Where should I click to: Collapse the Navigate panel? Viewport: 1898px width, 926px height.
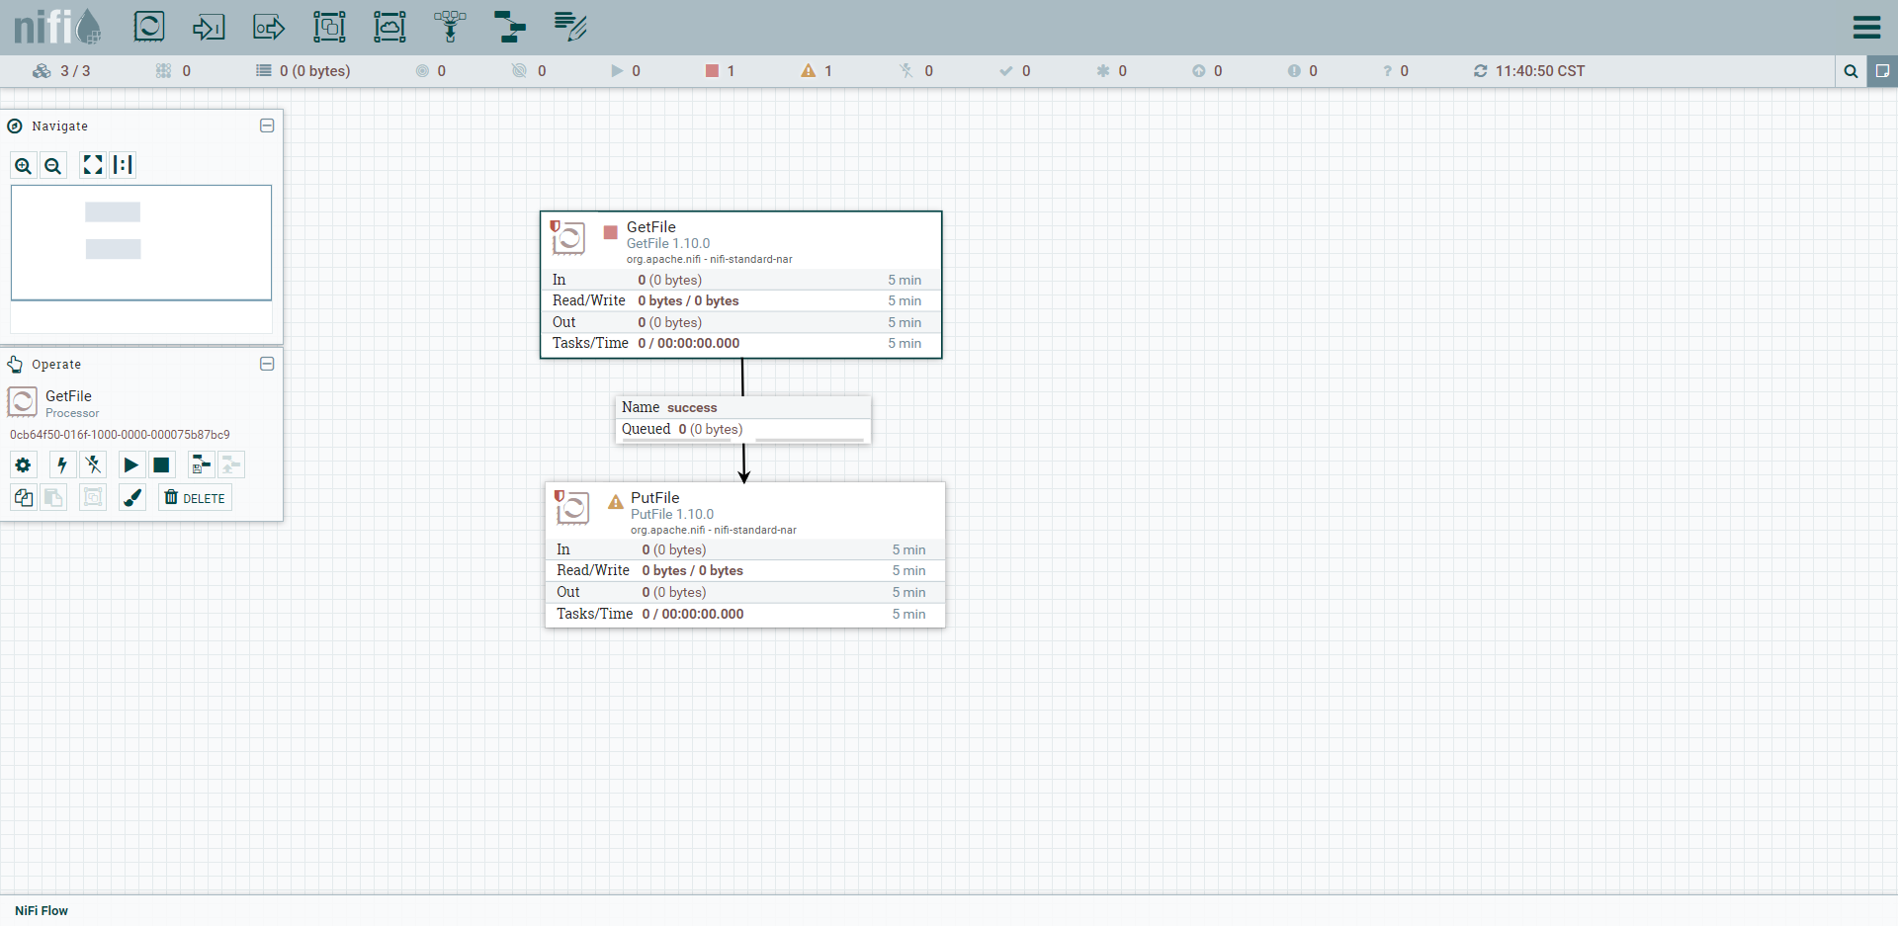coord(267,126)
